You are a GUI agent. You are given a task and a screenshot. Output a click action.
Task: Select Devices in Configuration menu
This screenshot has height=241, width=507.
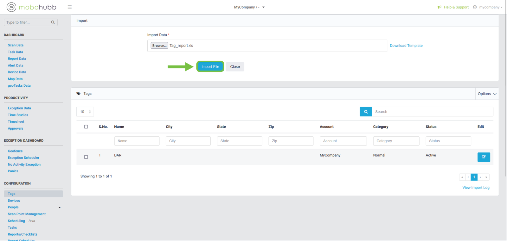tap(14, 201)
